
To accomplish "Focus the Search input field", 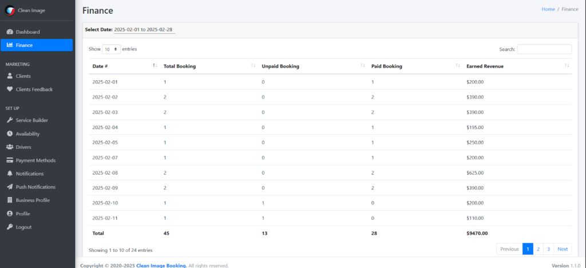I will pyautogui.click(x=544, y=49).
